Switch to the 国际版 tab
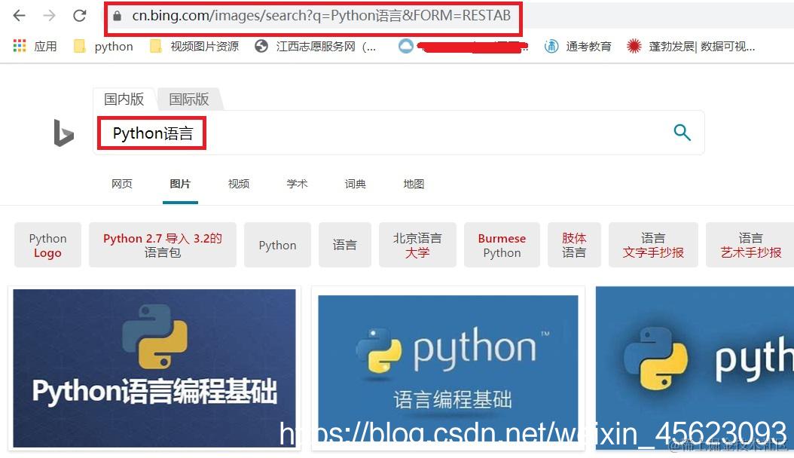The width and height of the screenshot is (794, 458). point(188,99)
